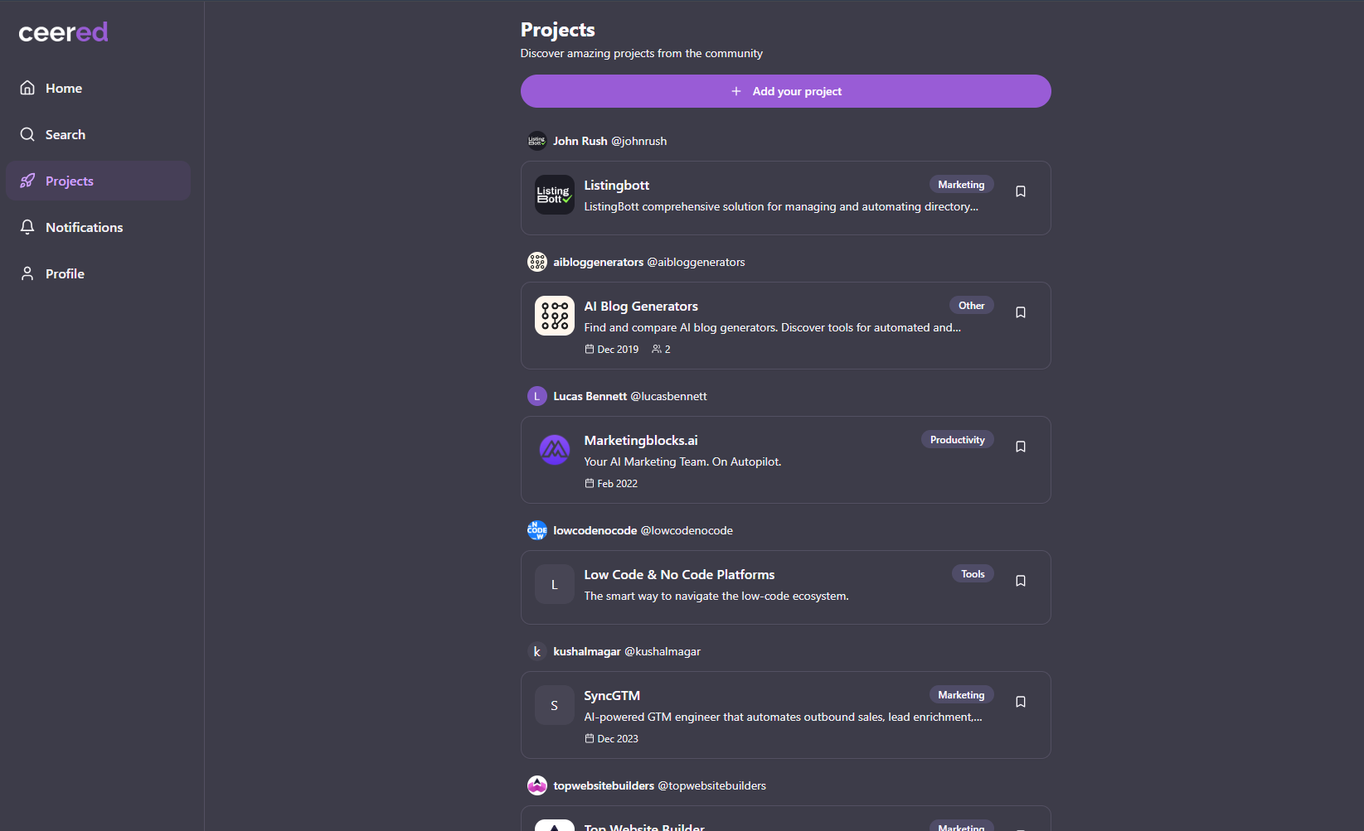1364x831 pixels.
Task: Open @lucasbennett's profile link
Action: (668, 396)
